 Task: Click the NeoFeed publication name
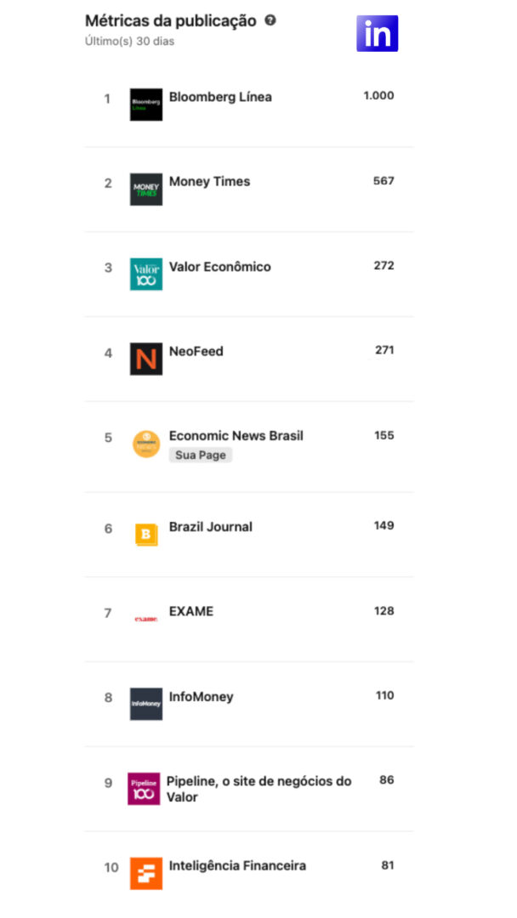197,350
